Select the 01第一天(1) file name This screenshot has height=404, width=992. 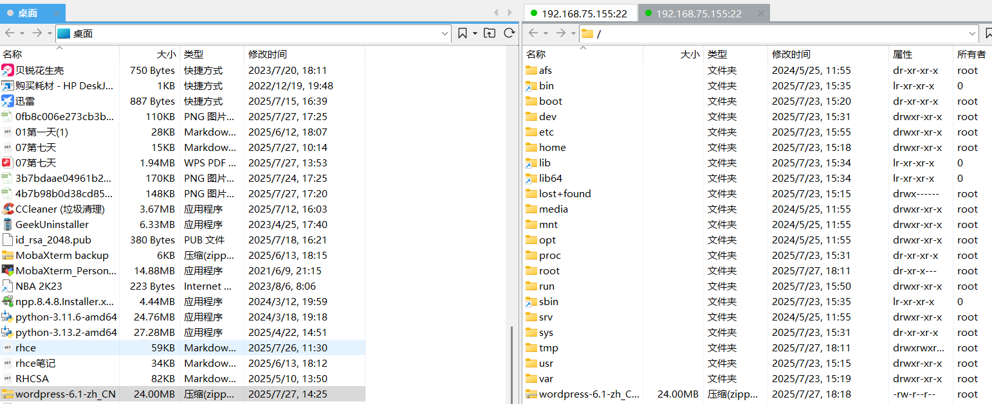[42, 132]
